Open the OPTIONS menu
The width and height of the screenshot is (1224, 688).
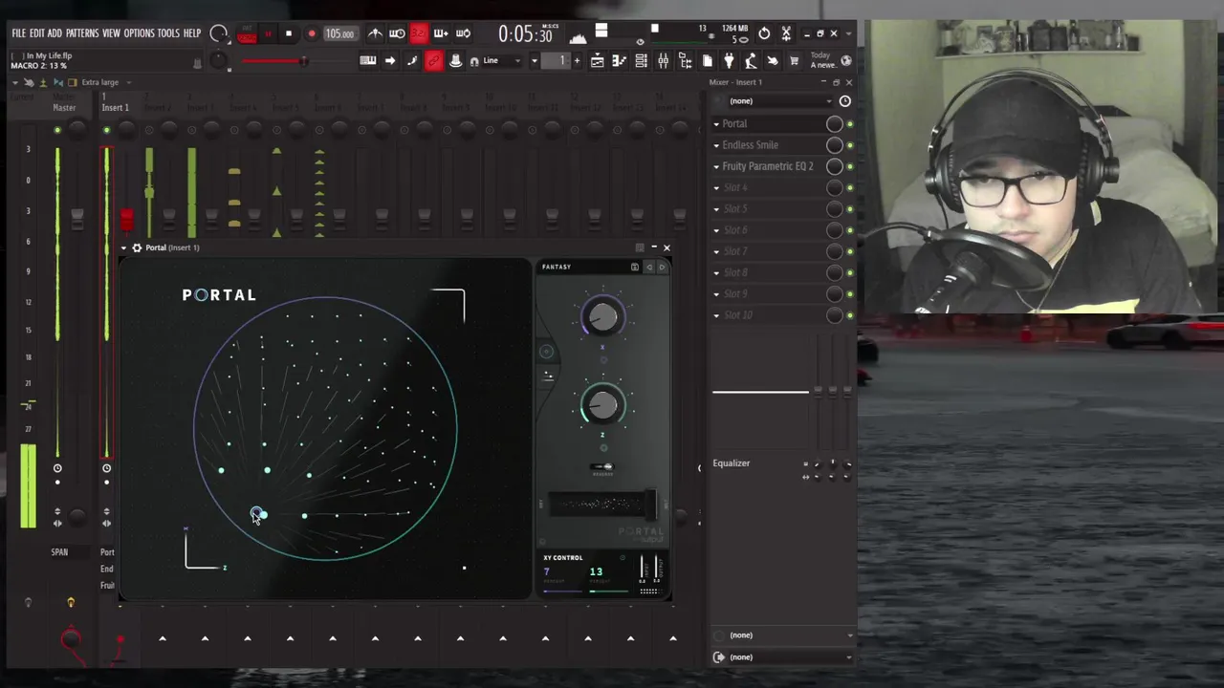click(x=139, y=33)
